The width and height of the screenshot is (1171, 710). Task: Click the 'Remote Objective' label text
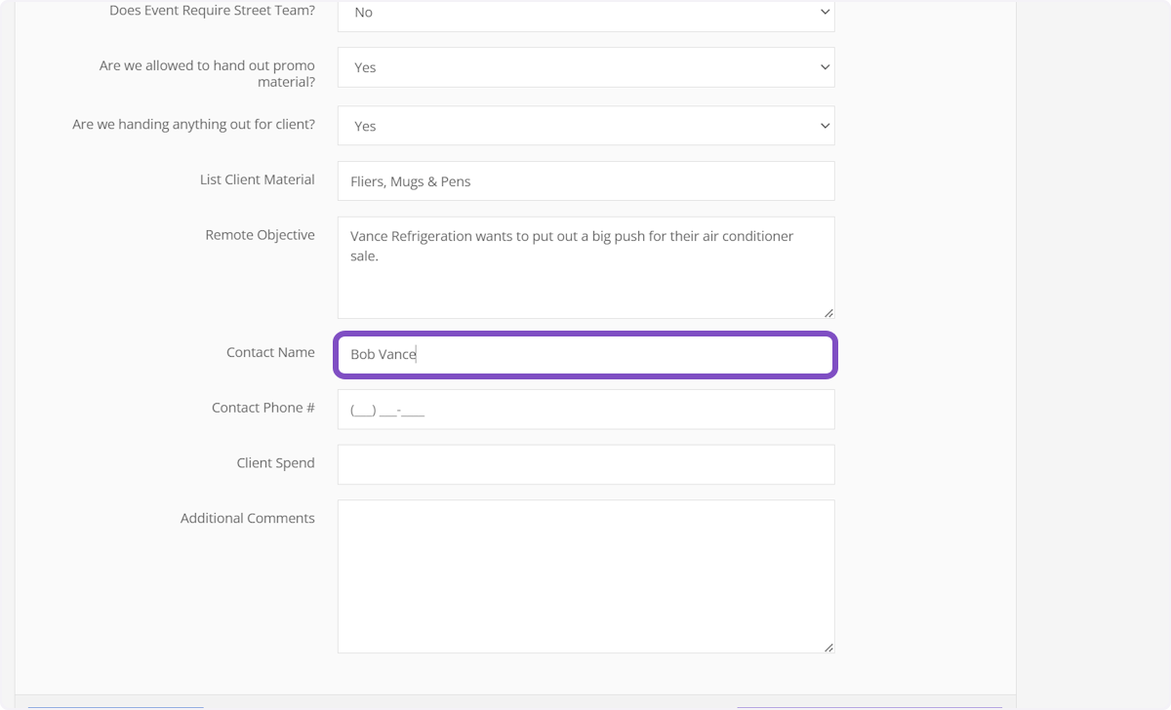click(260, 235)
